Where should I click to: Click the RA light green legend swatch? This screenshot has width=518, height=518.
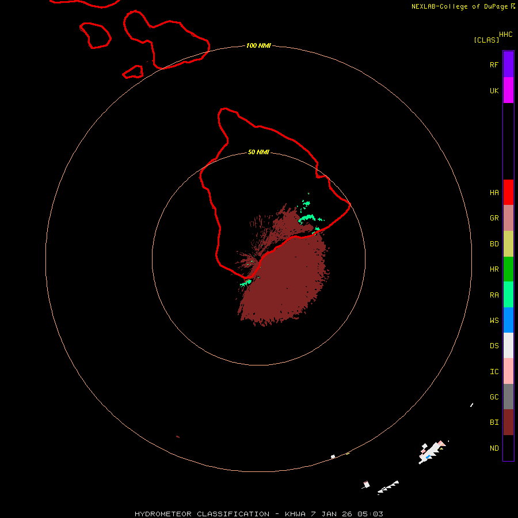point(508,295)
